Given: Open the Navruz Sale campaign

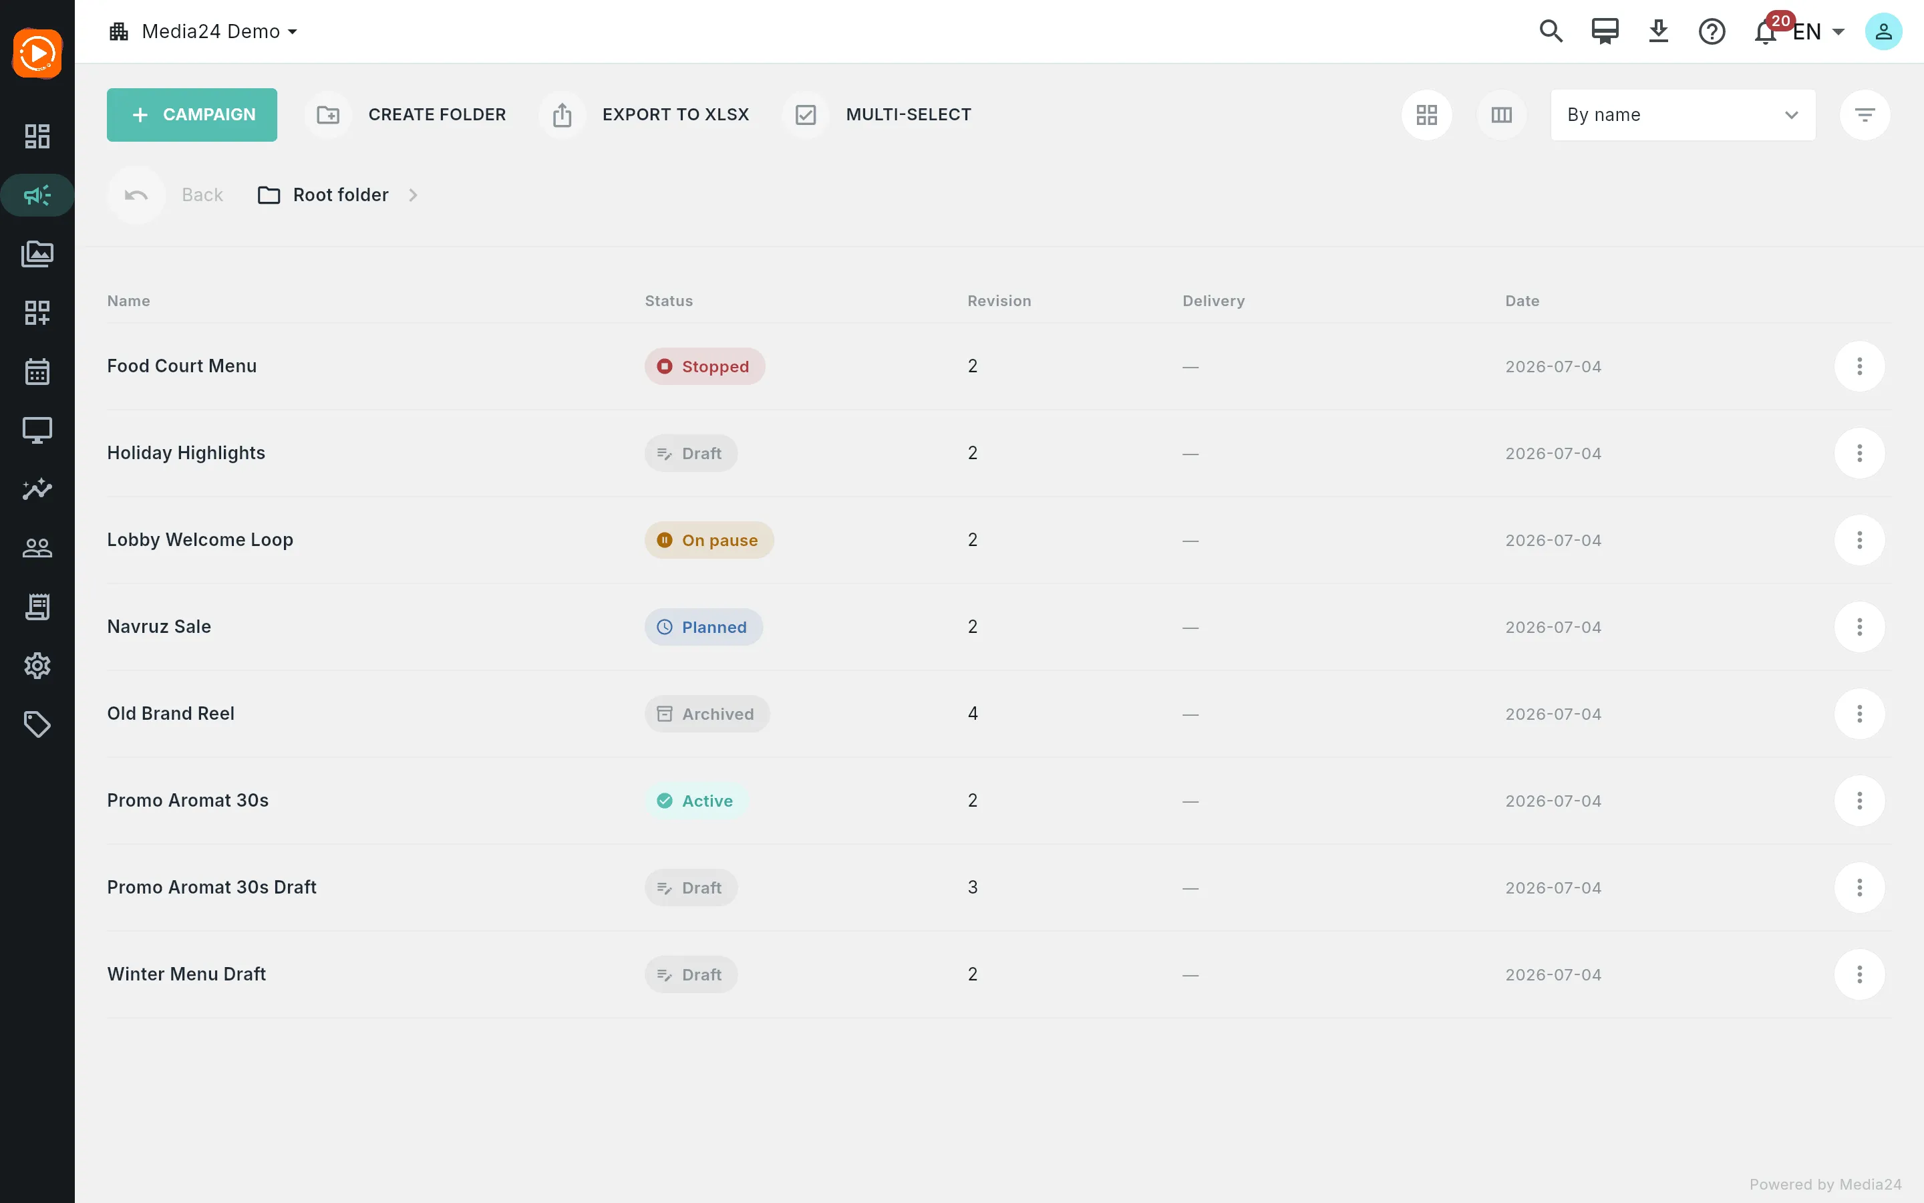Looking at the screenshot, I should click(x=159, y=626).
